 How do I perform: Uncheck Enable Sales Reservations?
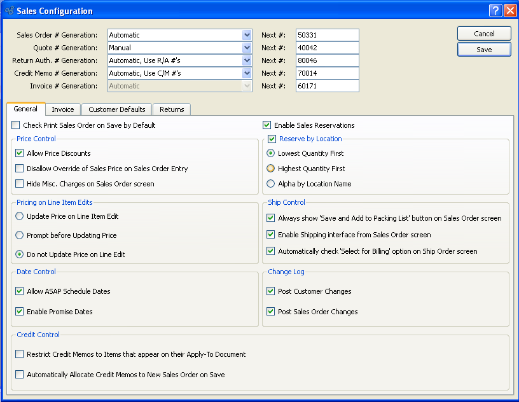click(267, 125)
